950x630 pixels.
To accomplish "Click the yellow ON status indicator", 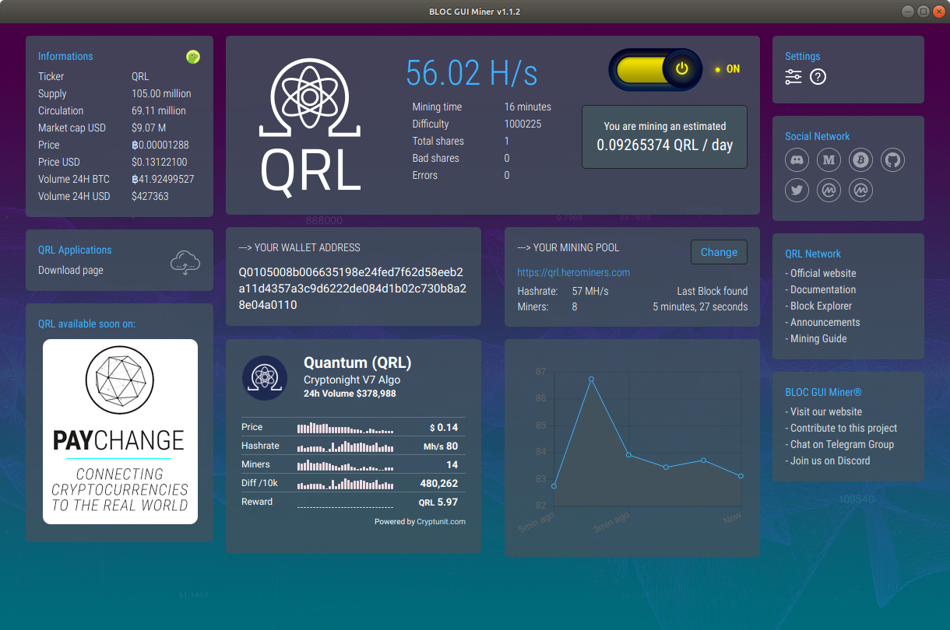I will click(x=727, y=69).
